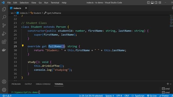
Task: Click the lightbulb code action on line 29
Action: pyautogui.click(x=23, y=46)
